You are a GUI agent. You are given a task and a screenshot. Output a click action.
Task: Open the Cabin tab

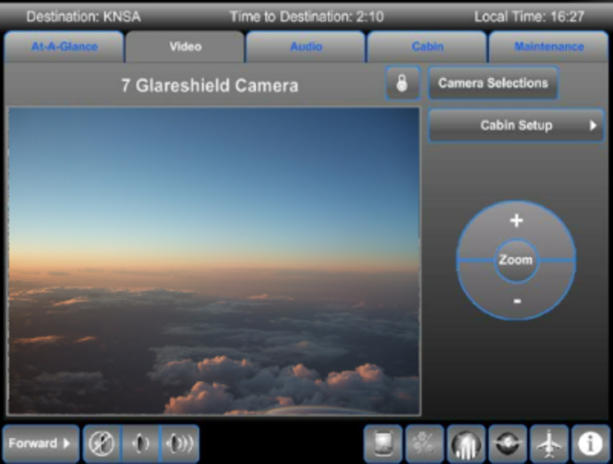(x=427, y=46)
